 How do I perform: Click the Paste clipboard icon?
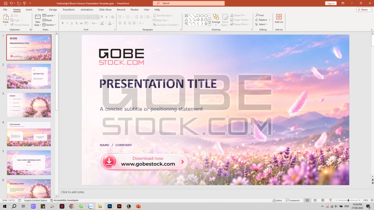point(6,17)
